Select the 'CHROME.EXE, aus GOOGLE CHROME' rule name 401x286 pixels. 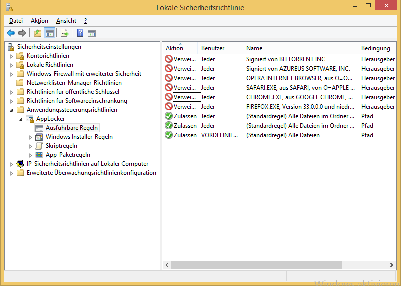[x=299, y=97]
